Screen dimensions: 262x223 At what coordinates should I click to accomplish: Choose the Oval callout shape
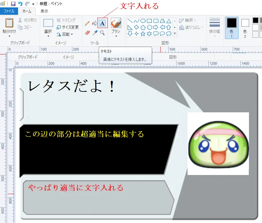[162, 33]
